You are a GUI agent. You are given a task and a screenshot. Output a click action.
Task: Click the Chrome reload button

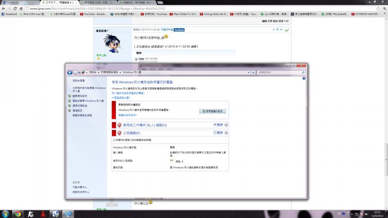15,8
